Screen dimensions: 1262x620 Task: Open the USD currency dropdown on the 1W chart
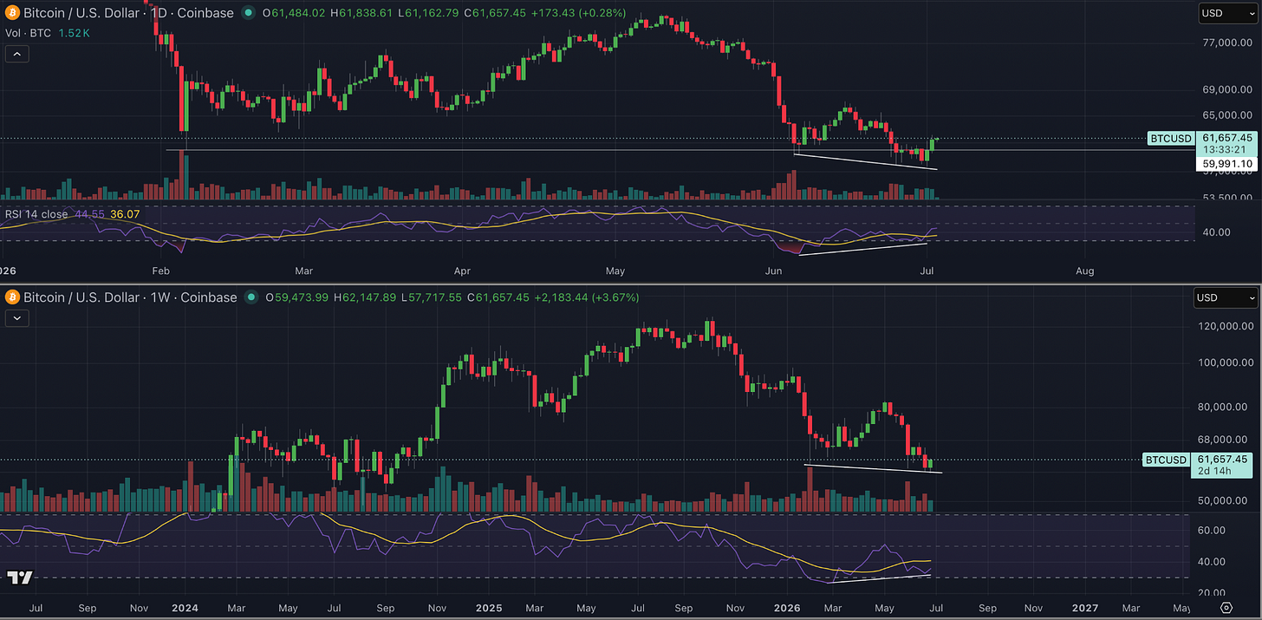[1226, 297]
